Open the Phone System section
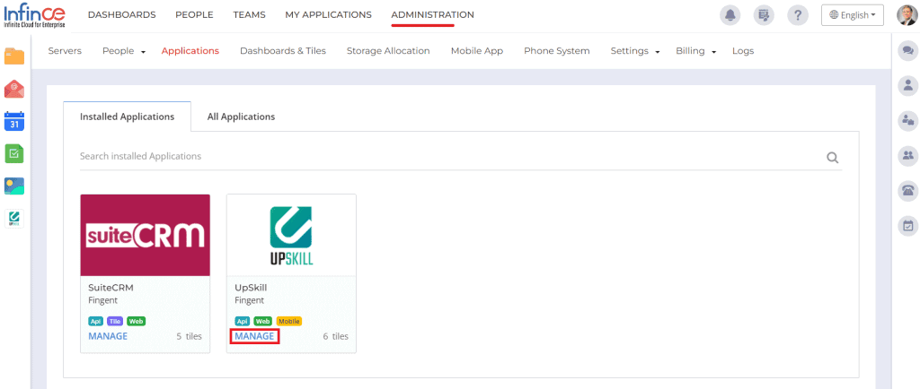 556,51
